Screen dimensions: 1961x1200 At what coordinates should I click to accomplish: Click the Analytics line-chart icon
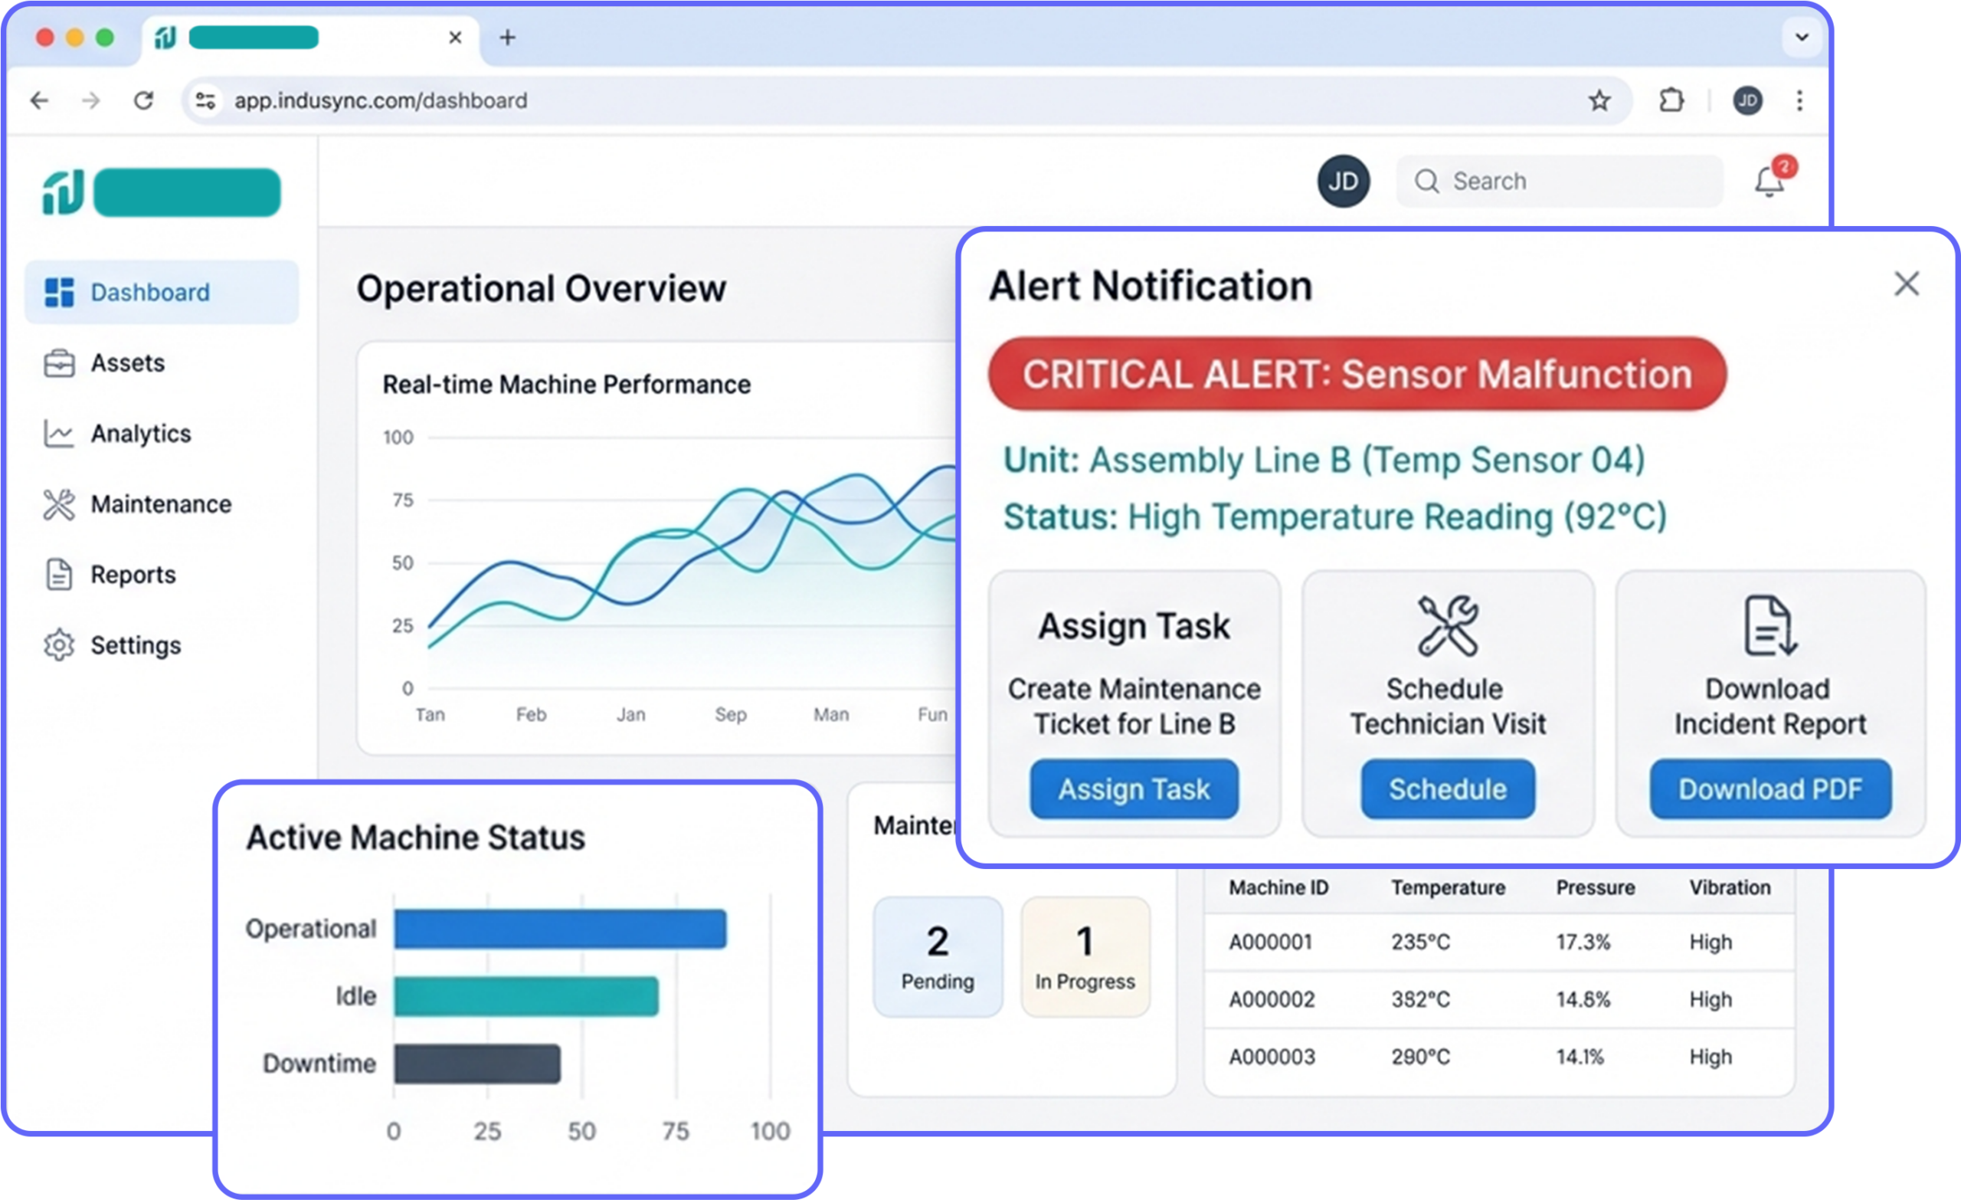tap(59, 434)
